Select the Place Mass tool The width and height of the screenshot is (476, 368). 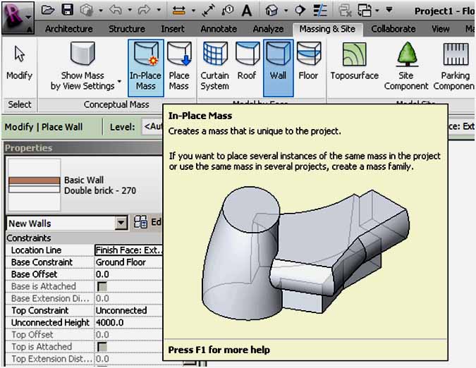(179, 66)
